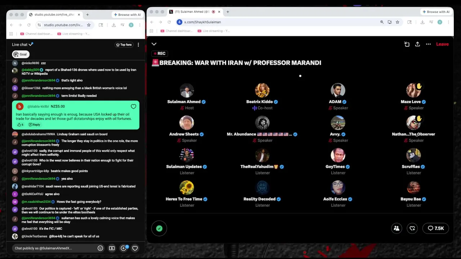Select the studio.youtube.com live chat tab
Viewport: 461px width, 259px height.
(54, 14)
